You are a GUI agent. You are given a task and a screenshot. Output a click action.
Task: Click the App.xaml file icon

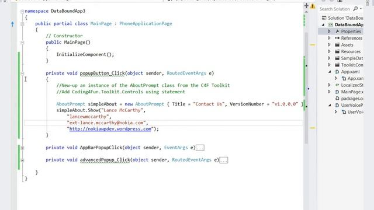coord(337,72)
